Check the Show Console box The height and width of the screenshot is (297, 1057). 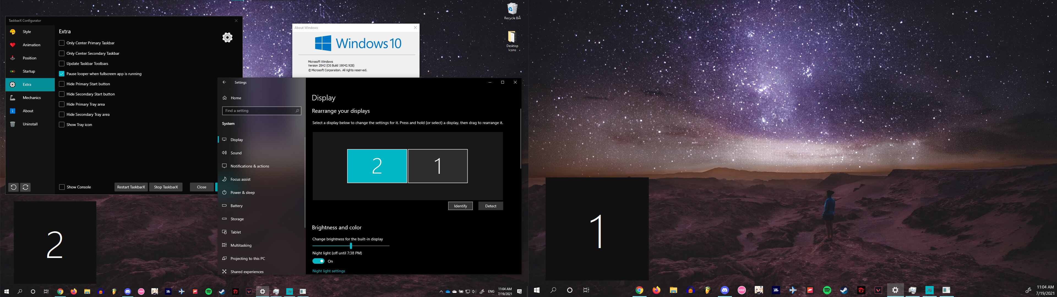click(x=62, y=187)
